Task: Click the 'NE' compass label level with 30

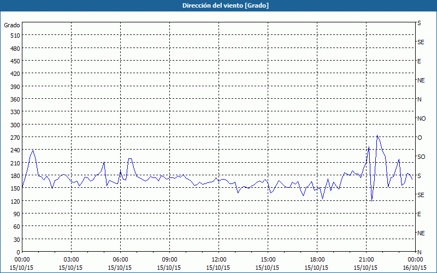Action: pyautogui.click(x=421, y=233)
